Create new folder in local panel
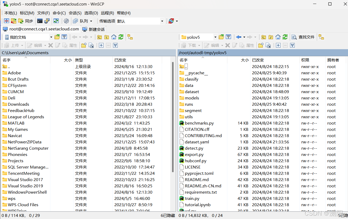This screenshot has width=348, height=219. pyautogui.click(x=84, y=45)
